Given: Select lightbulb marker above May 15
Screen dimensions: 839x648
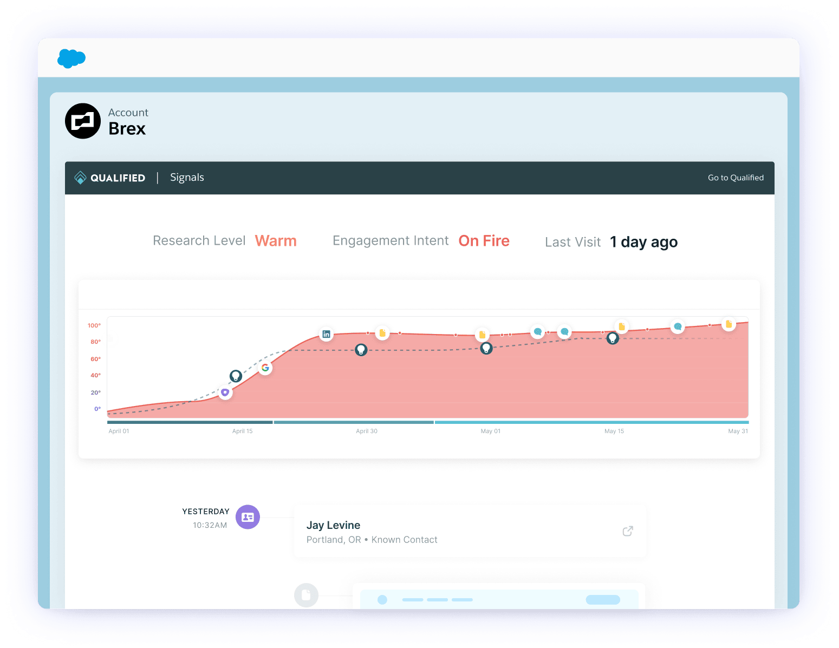Looking at the screenshot, I should [x=613, y=338].
